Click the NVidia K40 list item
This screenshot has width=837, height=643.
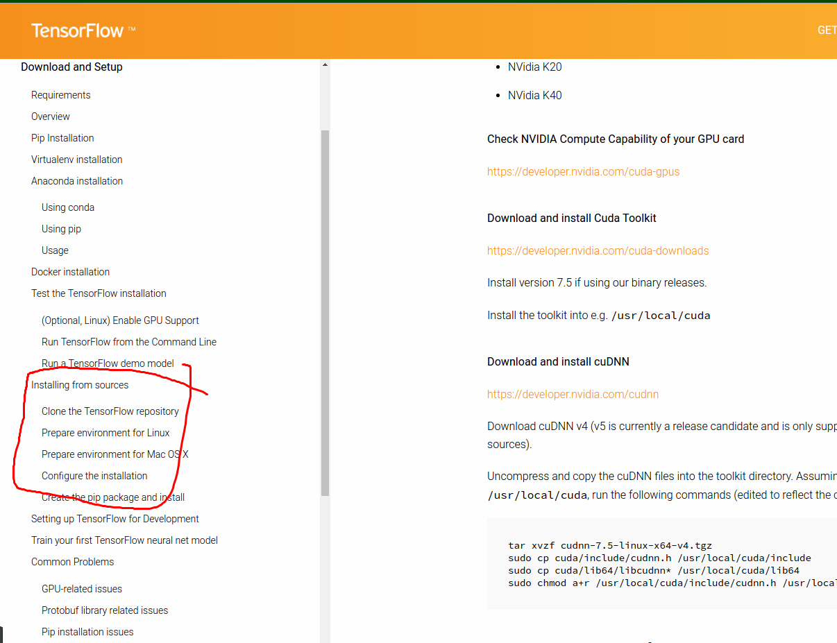534,95
